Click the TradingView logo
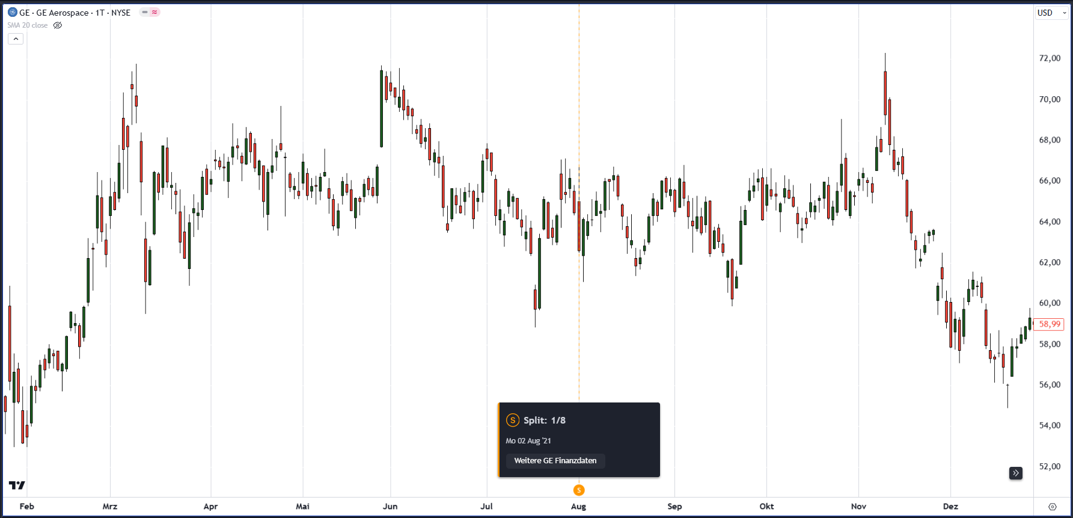The height and width of the screenshot is (518, 1073). [17, 486]
